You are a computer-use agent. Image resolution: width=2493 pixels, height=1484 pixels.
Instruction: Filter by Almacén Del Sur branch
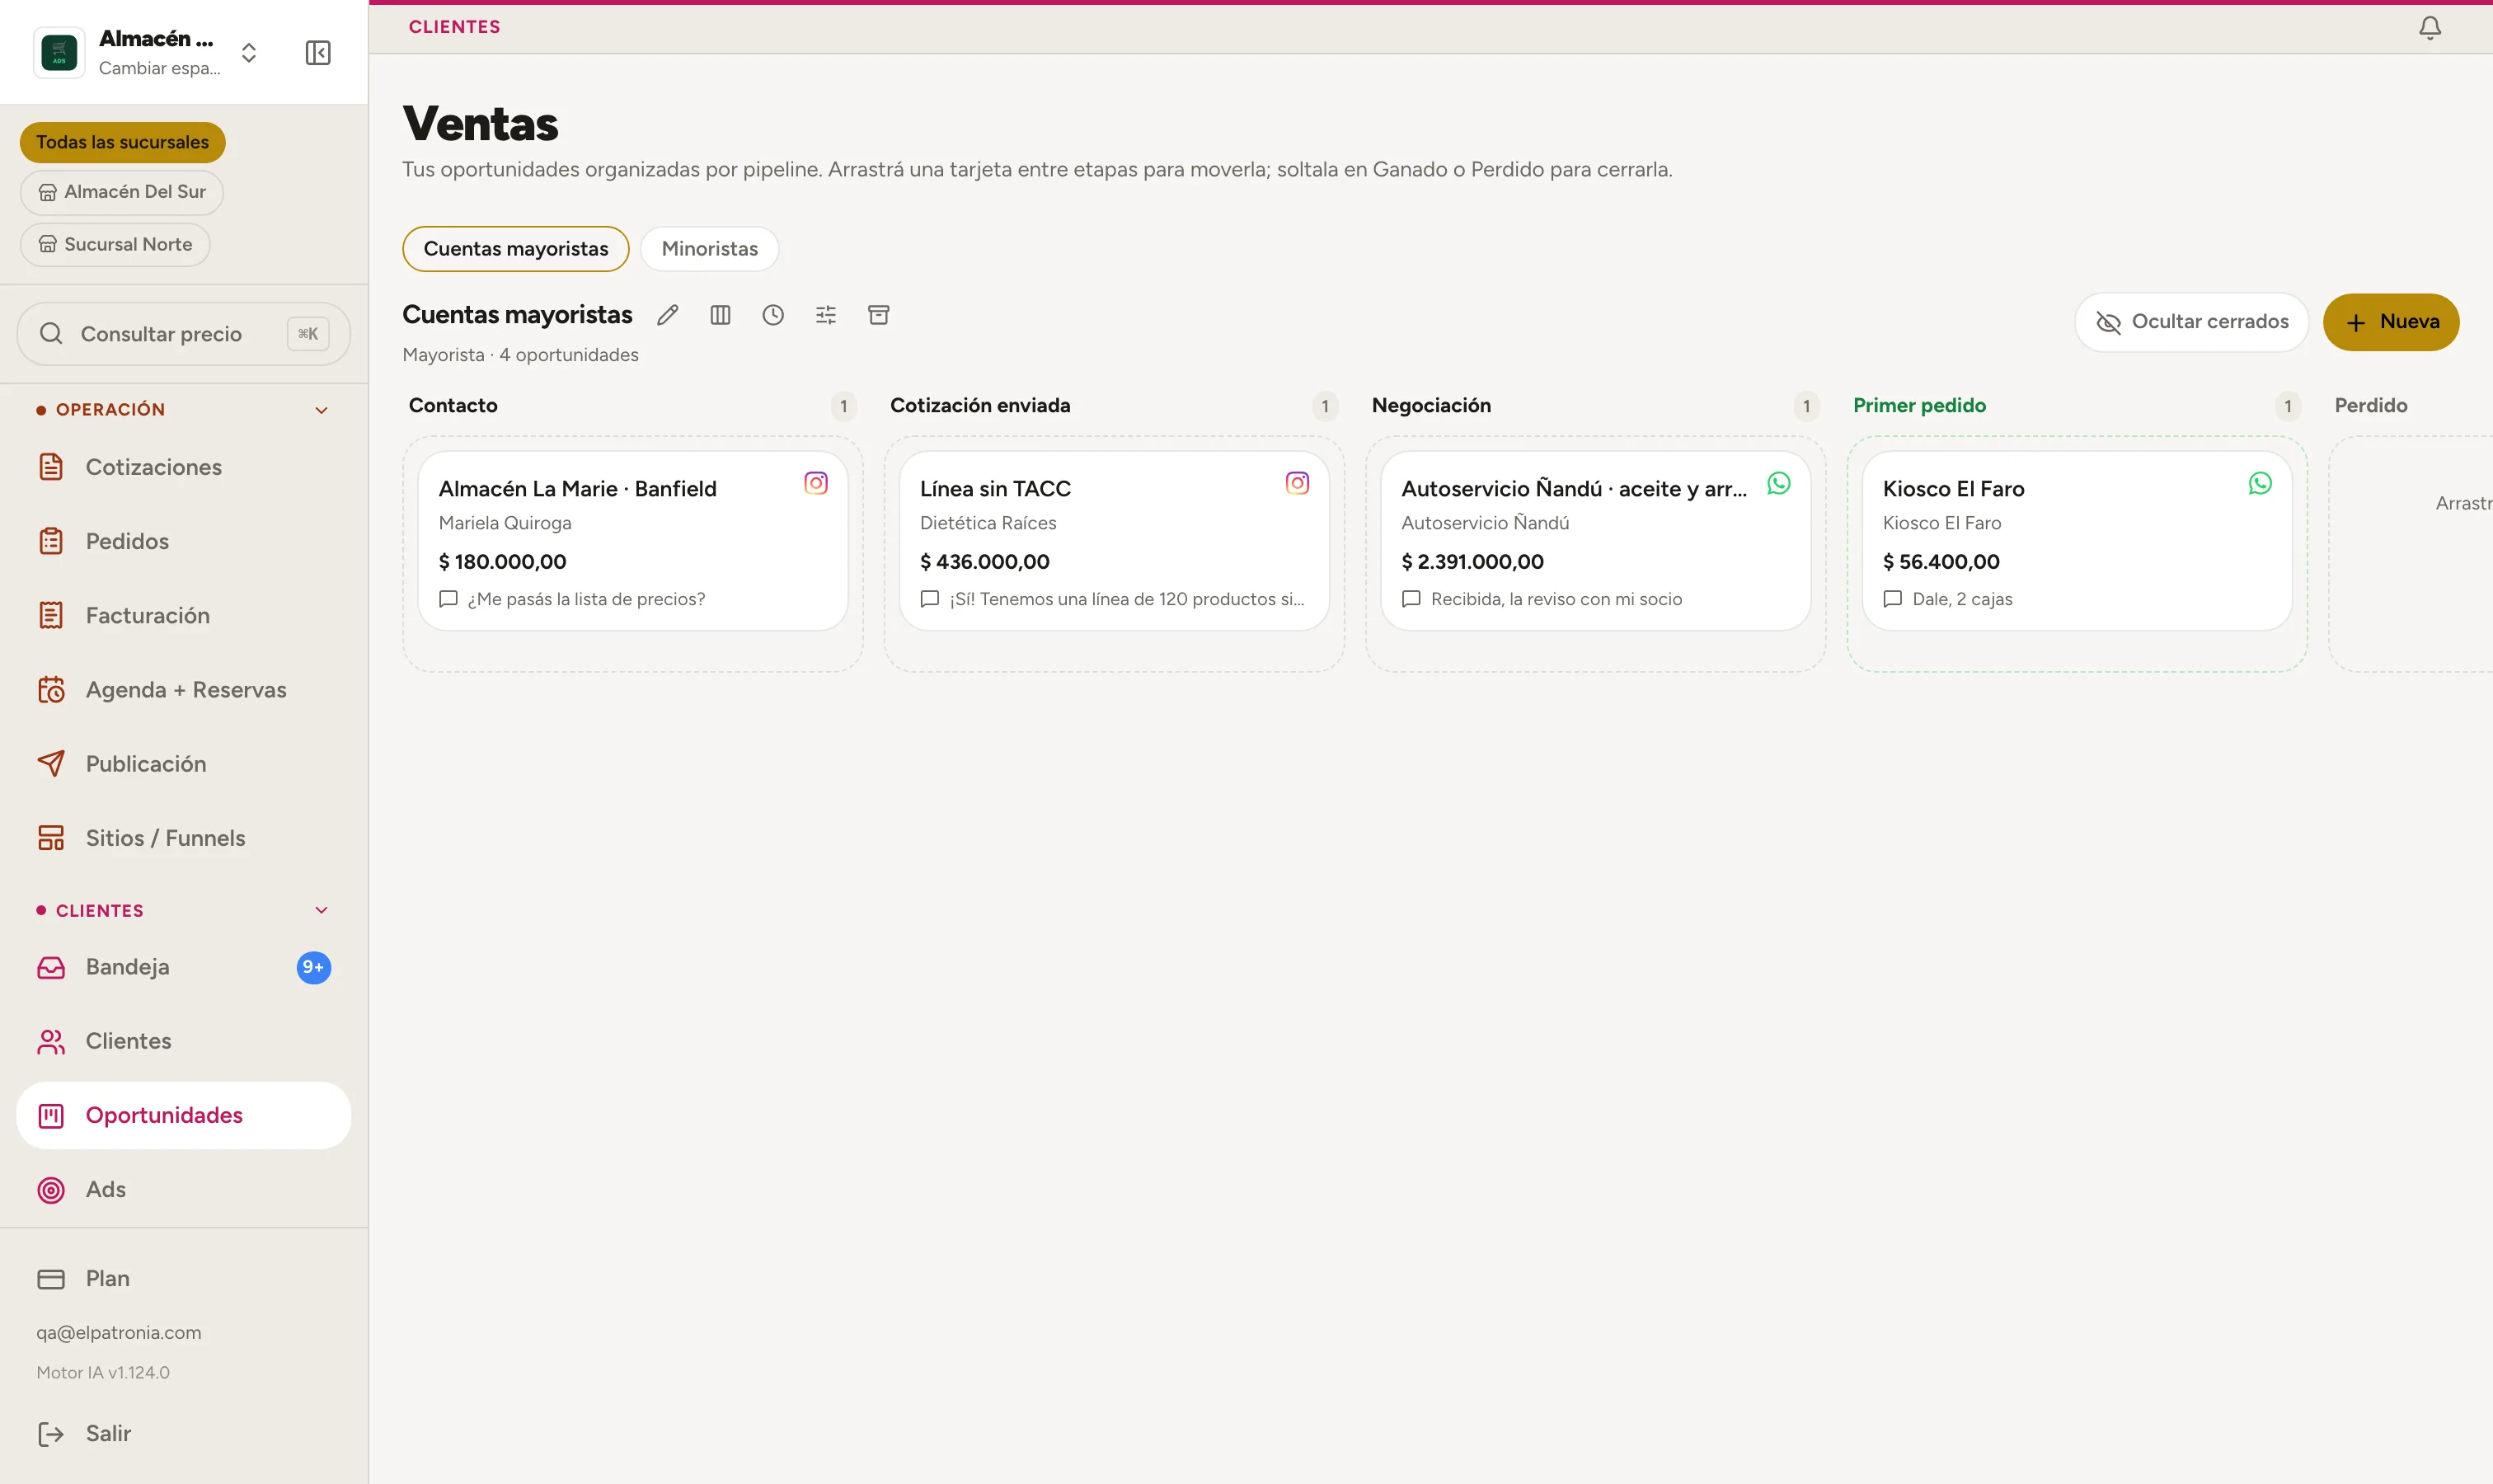pyautogui.click(x=122, y=192)
